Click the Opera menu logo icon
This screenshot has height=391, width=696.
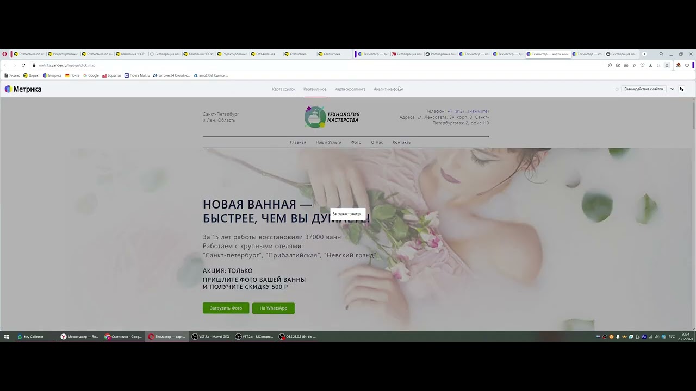tap(4, 54)
